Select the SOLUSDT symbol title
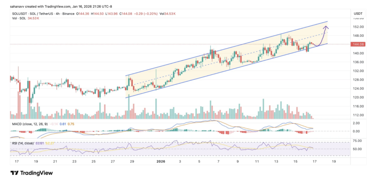 coord(19,13)
